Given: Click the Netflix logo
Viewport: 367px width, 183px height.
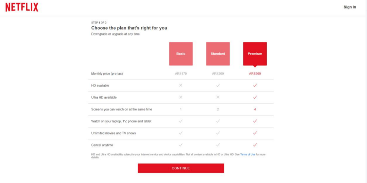Looking at the screenshot, I should click(x=22, y=7).
